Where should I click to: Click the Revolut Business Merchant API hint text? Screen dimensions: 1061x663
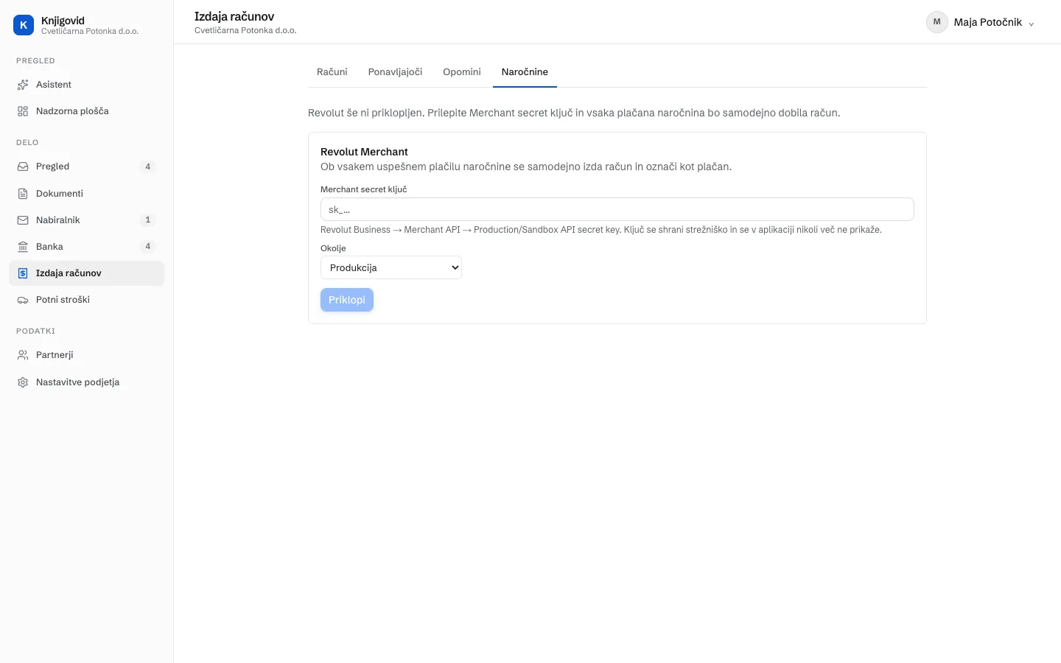[x=601, y=230]
